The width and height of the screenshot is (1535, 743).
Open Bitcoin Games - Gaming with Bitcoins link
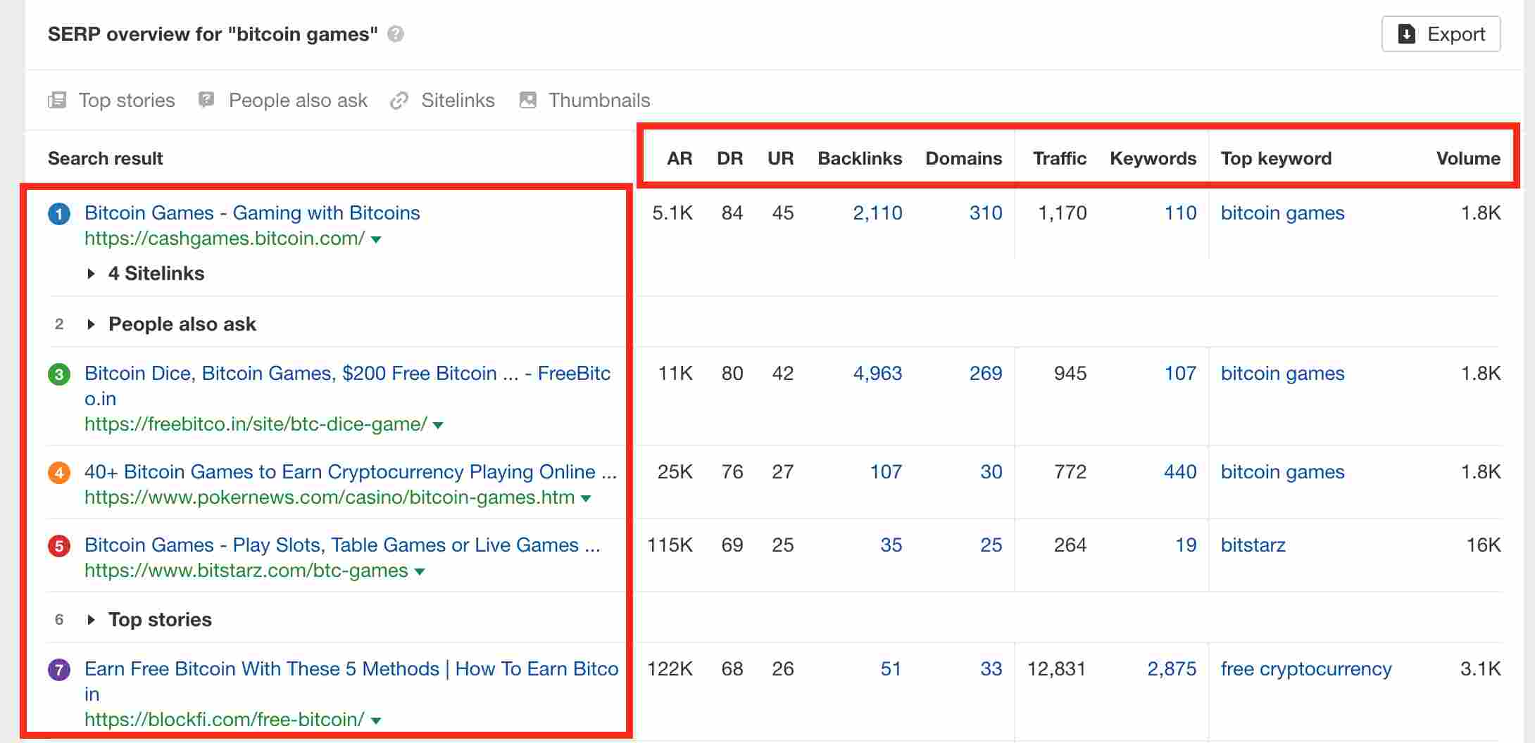coord(252,212)
